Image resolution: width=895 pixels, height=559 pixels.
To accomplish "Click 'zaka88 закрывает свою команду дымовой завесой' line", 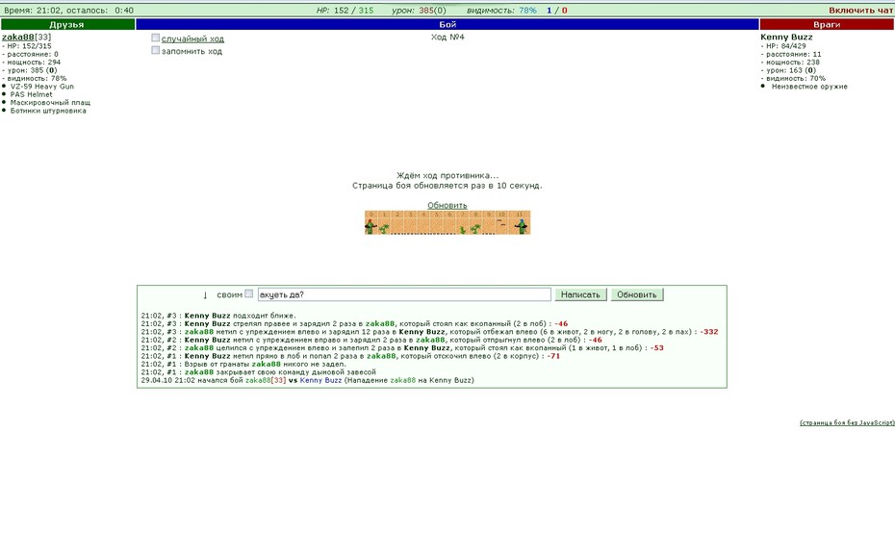I will pyautogui.click(x=259, y=372).
